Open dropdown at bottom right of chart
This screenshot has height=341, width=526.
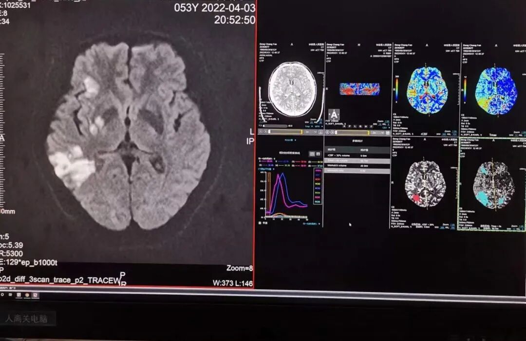(x=312, y=224)
